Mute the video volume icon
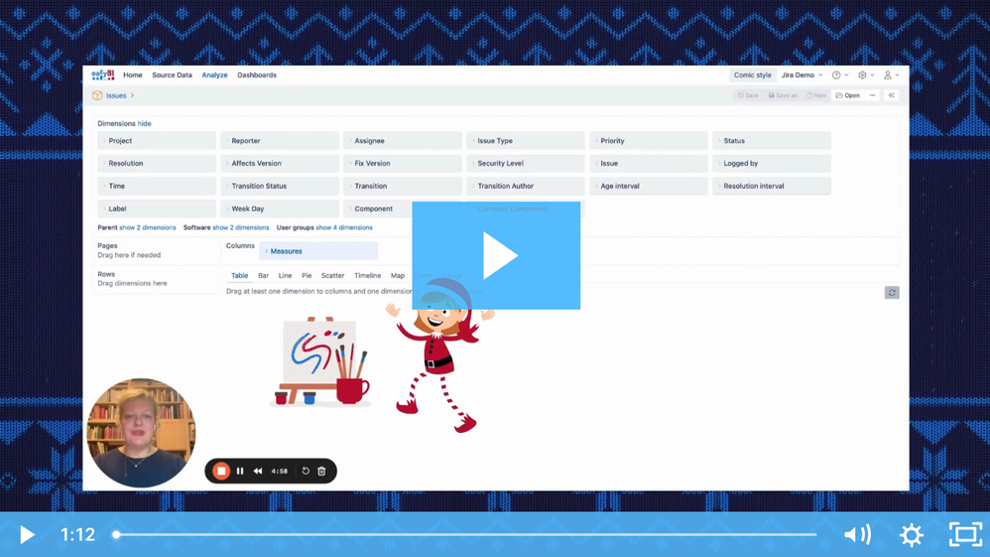990x557 pixels. 857,535
